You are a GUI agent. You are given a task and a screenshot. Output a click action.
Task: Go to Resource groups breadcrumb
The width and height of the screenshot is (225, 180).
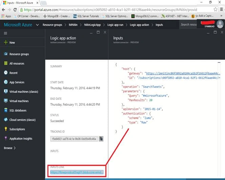[53, 25]
